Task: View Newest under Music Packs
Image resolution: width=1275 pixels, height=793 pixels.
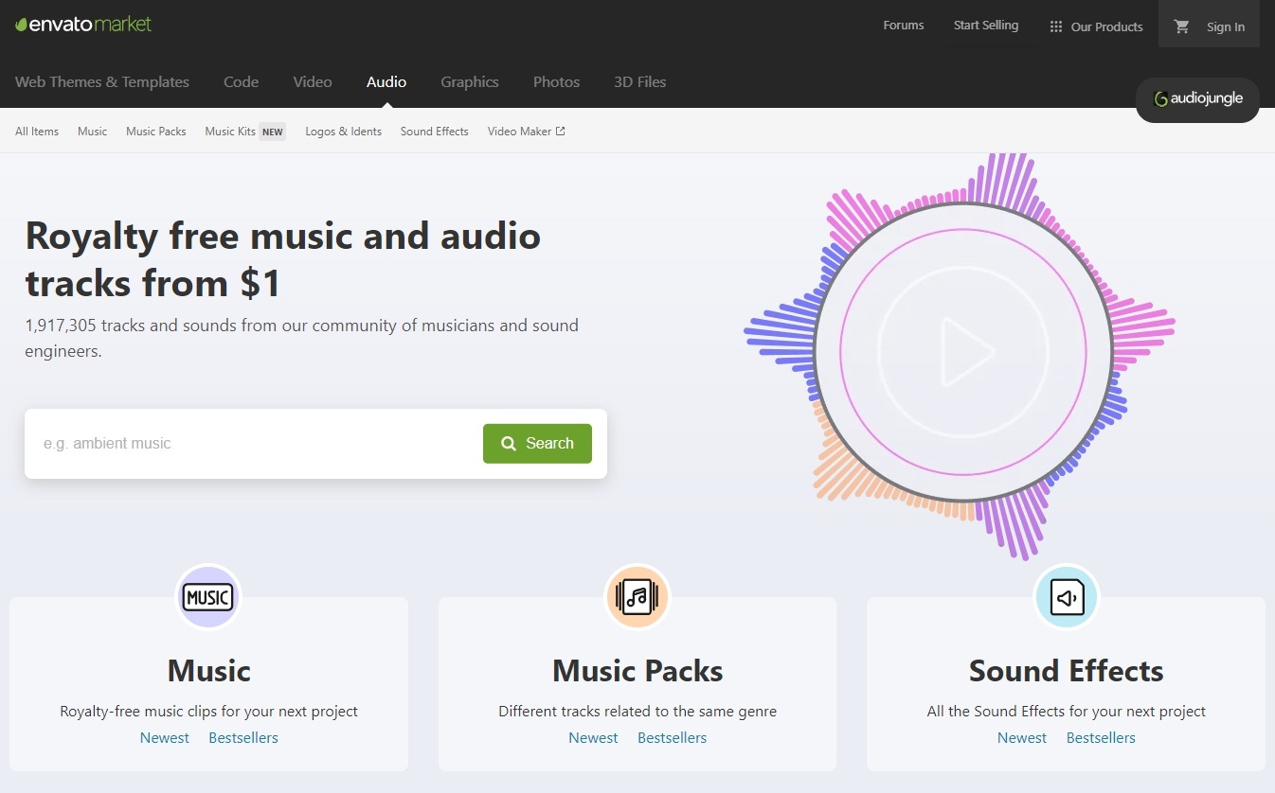Action: click(593, 738)
